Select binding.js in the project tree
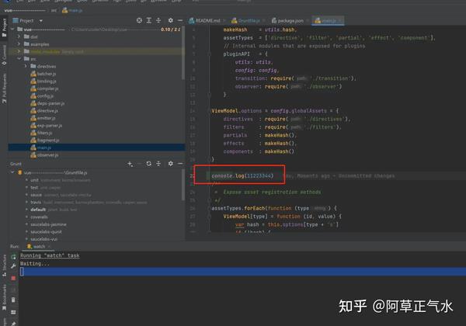The height and width of the screenshot is (326, 466). [43, 81]
